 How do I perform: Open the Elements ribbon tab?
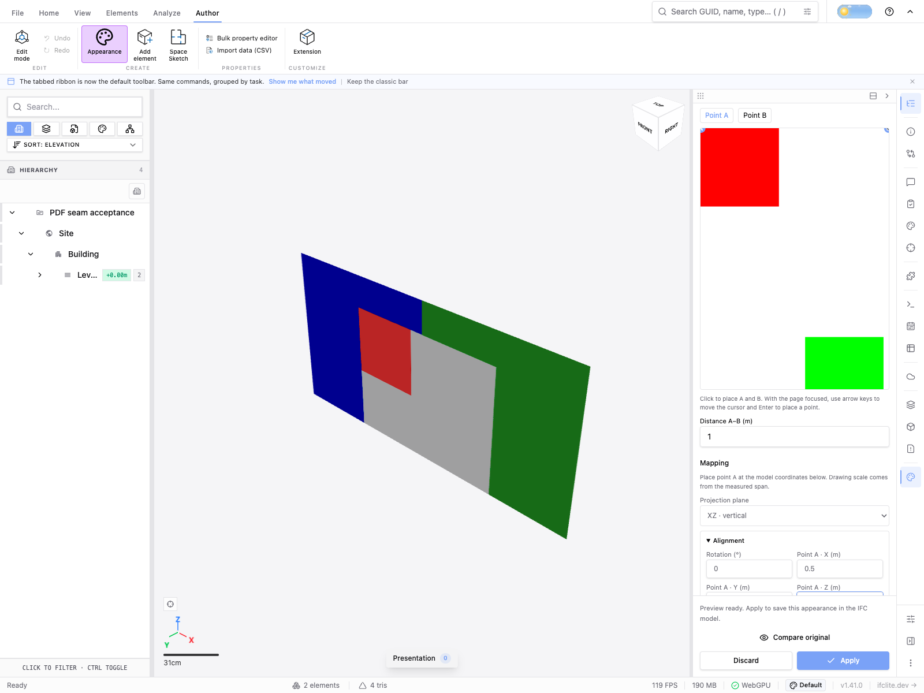tap(122, 13)
